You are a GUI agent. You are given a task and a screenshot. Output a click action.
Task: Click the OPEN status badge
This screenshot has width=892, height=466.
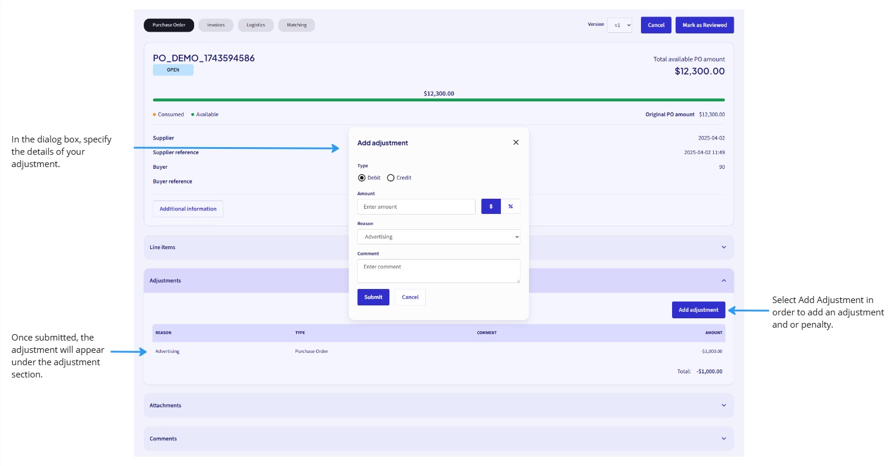point(173,70)
